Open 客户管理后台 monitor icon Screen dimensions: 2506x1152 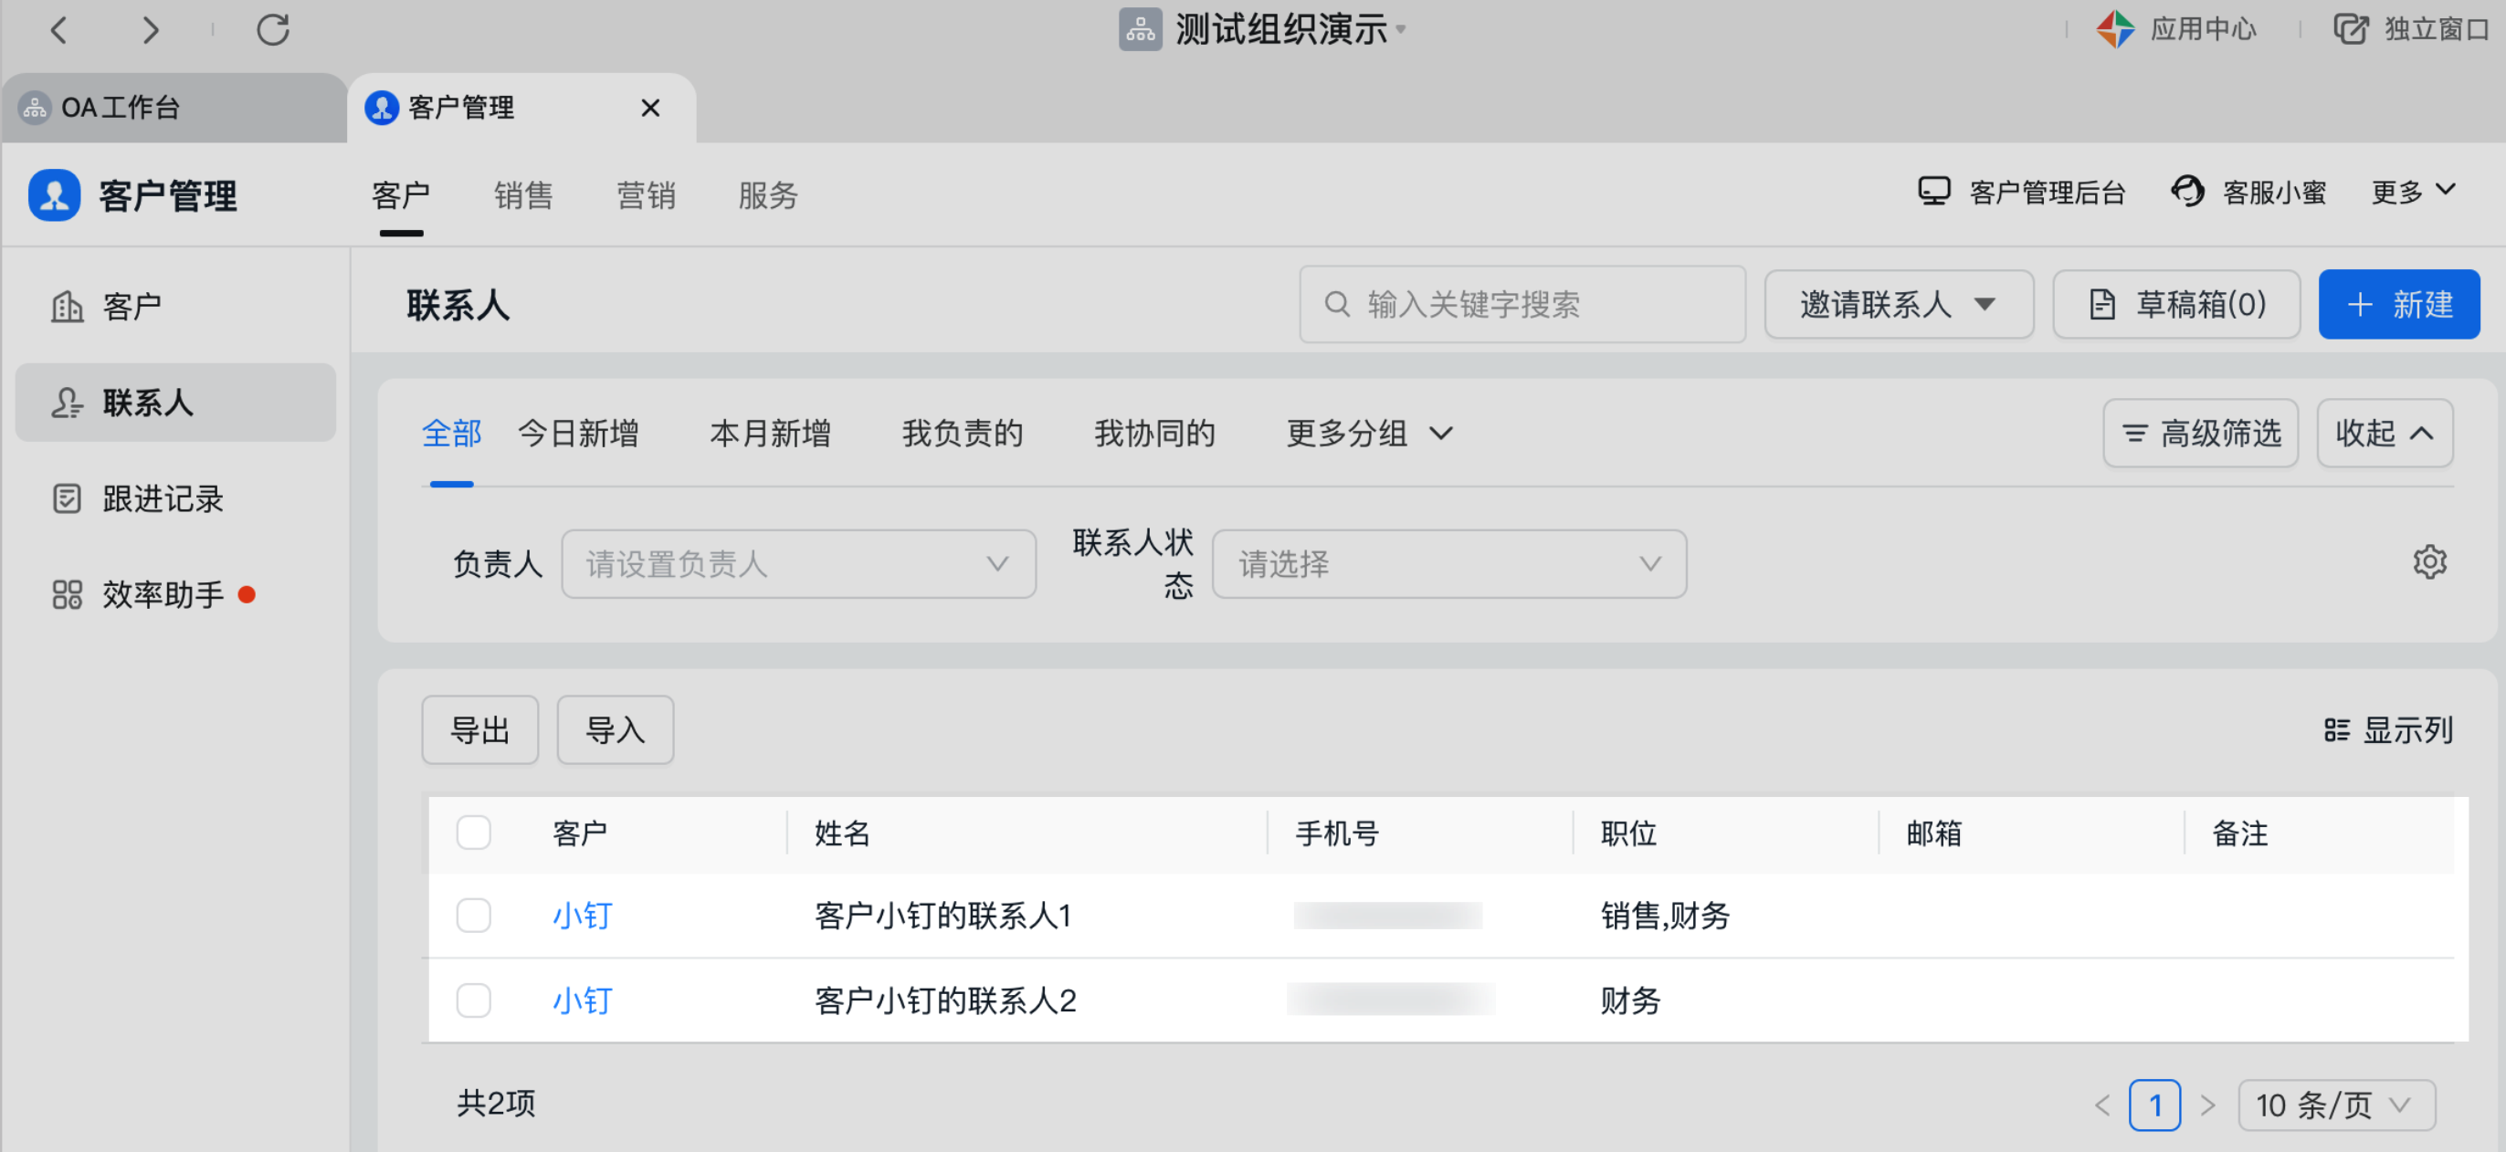1933,192
